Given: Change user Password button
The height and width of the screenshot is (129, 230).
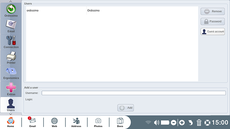Looking at the screenshot, I should (x=213, y=22).
